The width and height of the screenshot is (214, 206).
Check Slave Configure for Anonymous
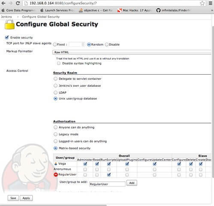pyautogui.click(x=179, y=170)
